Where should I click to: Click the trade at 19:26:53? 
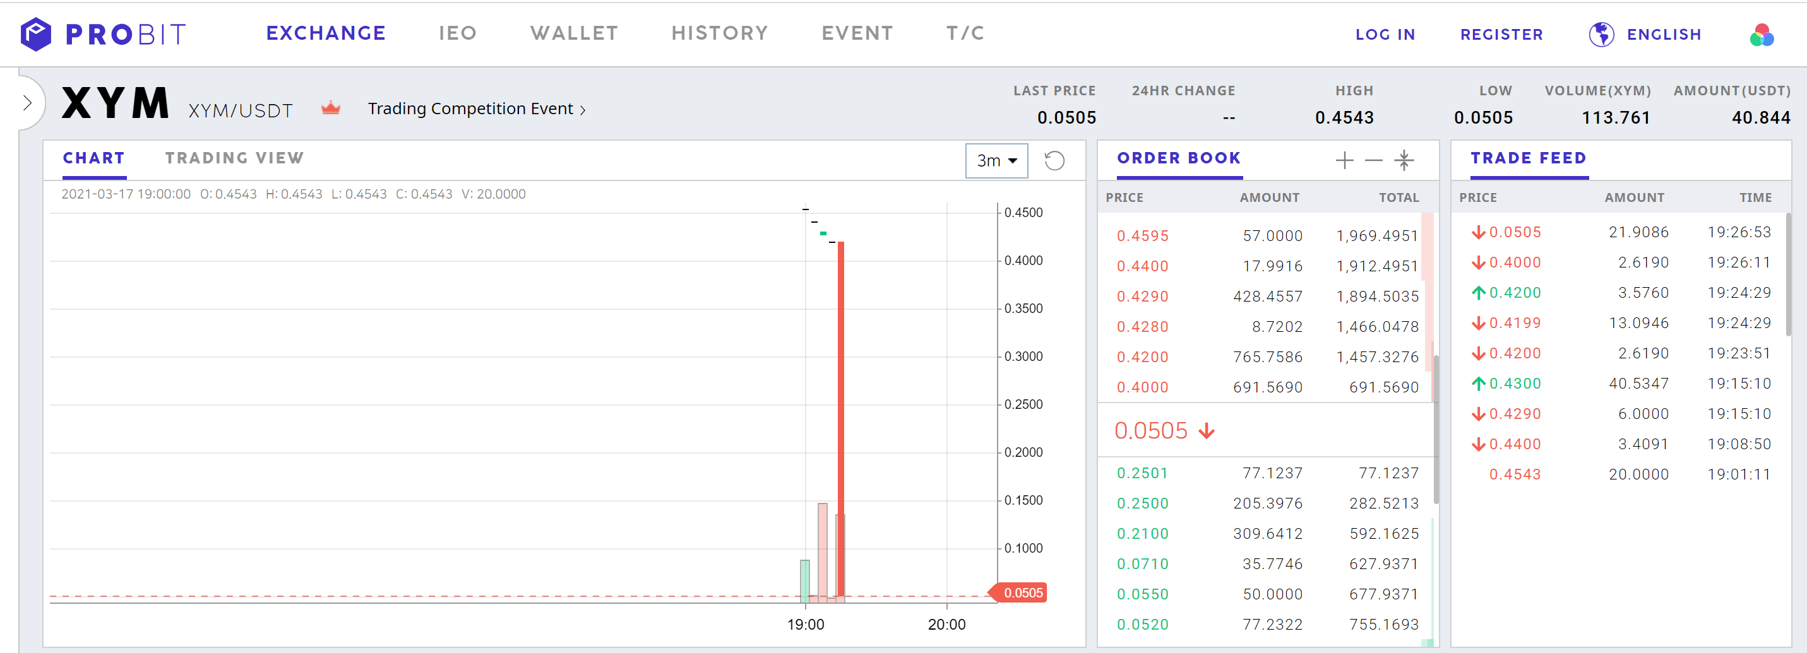click(x=1621, y=232)
